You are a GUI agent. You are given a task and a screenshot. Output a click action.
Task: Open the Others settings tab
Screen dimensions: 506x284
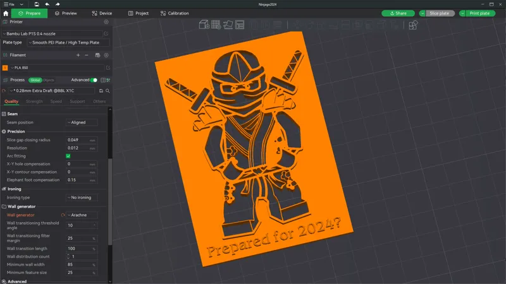tap(99, 102)
